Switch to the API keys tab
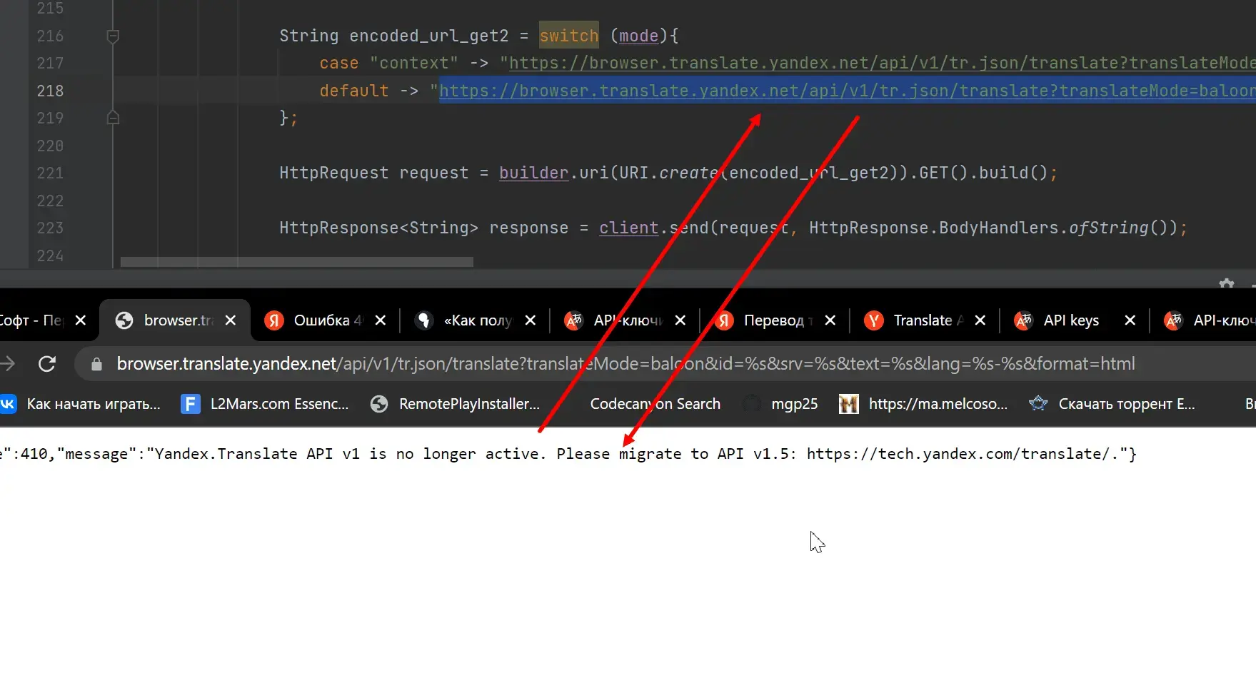The height and width of the screenshot is (678, 1256). [1075, 320]
